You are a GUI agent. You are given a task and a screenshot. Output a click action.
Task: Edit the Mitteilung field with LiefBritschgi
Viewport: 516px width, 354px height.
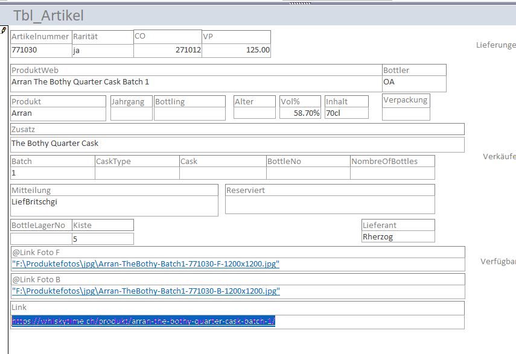pyautogui.click(x=114, y=206)
